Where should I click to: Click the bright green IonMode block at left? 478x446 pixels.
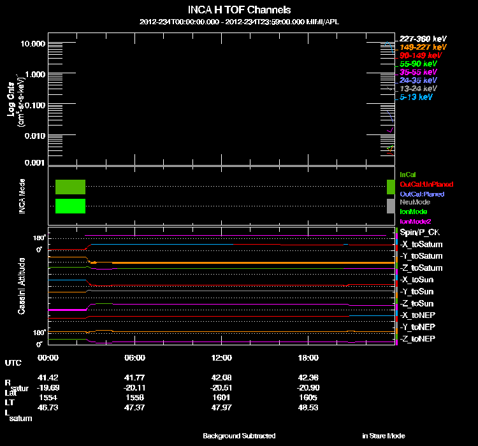click(70, 206)
